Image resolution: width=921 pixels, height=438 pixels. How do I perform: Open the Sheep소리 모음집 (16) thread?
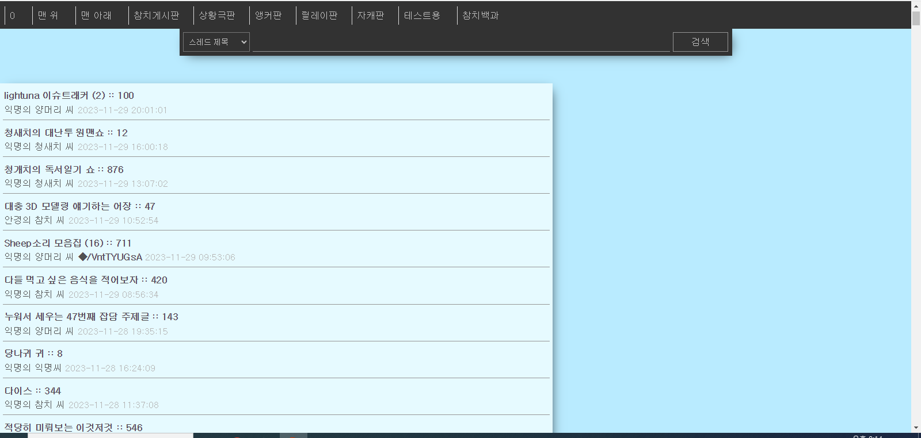(67, 243)
